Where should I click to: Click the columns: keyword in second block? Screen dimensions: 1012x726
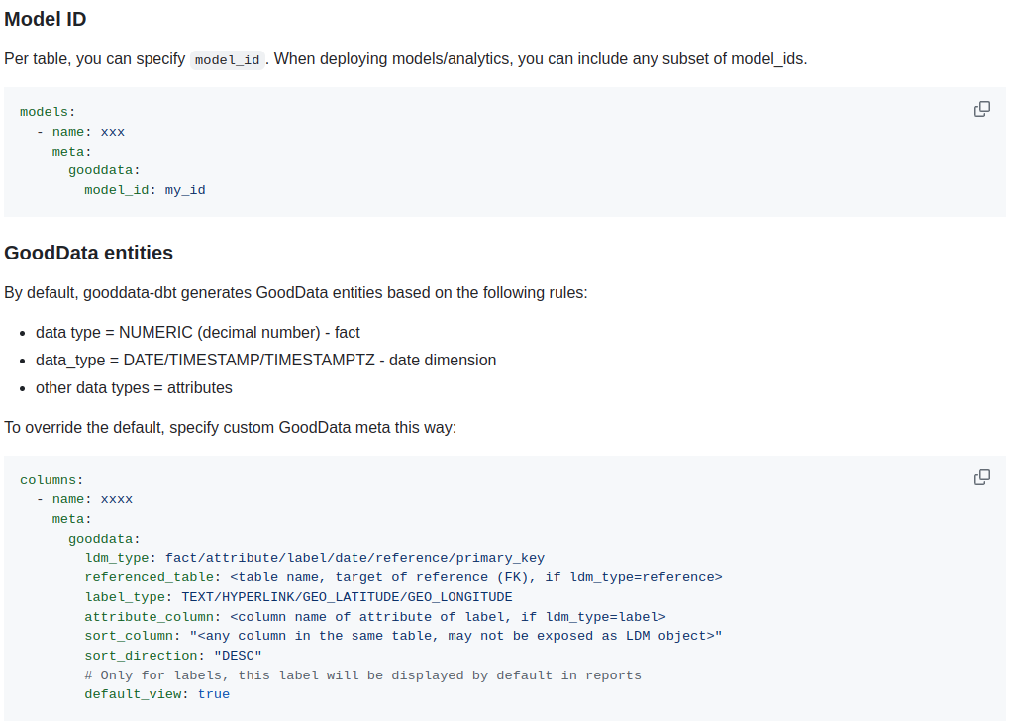pyautogui.click(x=51, y=479)
